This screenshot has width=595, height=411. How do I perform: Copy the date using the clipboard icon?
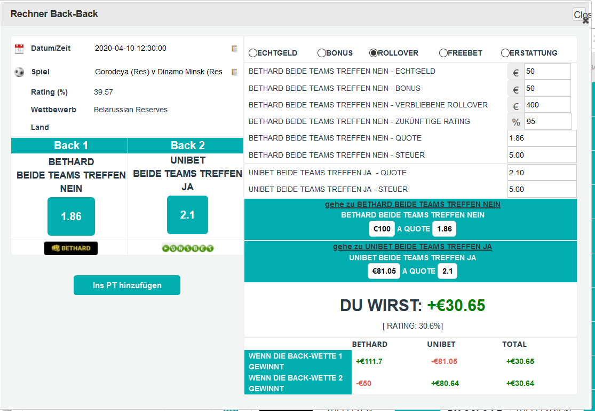[234, 49]
